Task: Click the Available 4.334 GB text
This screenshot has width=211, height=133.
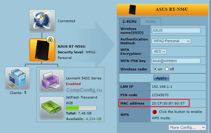Action: (x=84, y=119)
